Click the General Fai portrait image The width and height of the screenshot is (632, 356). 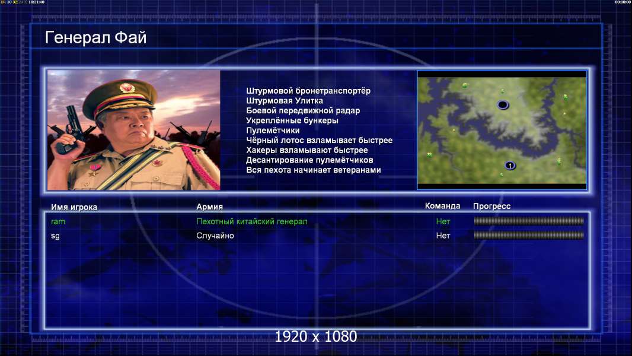134,130
